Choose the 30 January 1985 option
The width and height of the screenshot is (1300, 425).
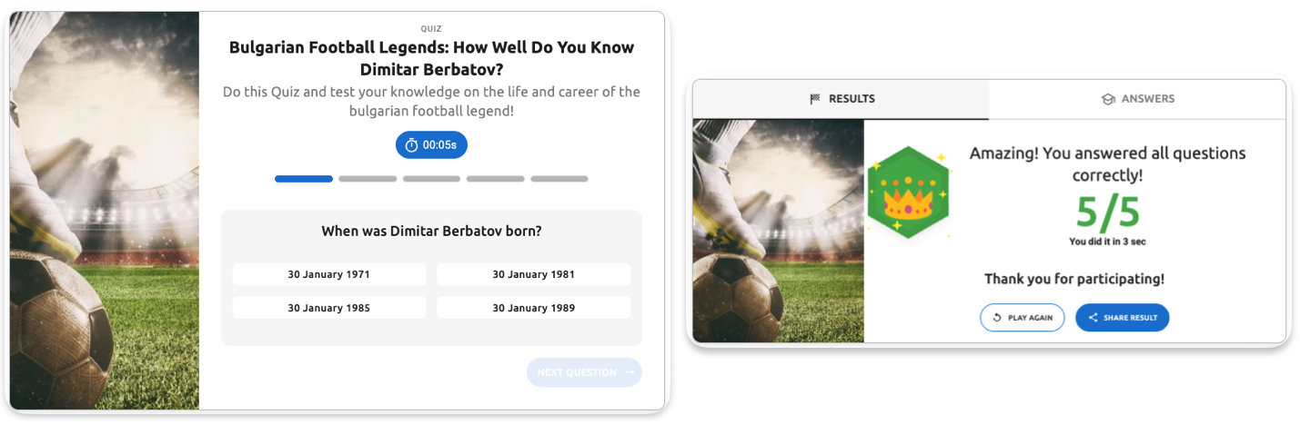(329, 308)
